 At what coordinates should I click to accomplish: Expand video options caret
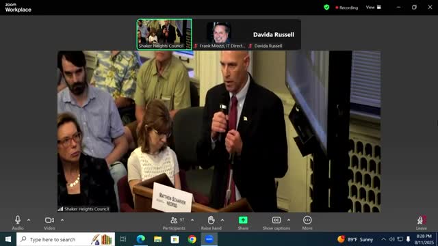(x=62, y=220)
